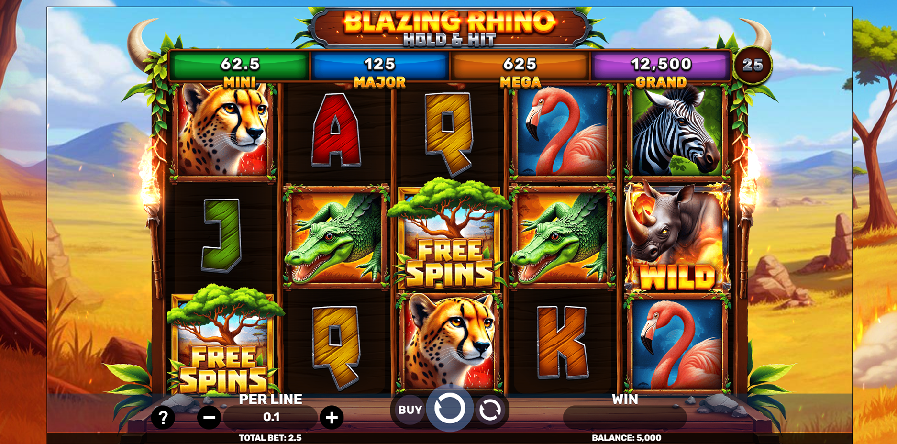The height and width of the screenshot is (444, 897).
Task: Click the zebra symbol on fifth reel
Action: click(677, 131)
